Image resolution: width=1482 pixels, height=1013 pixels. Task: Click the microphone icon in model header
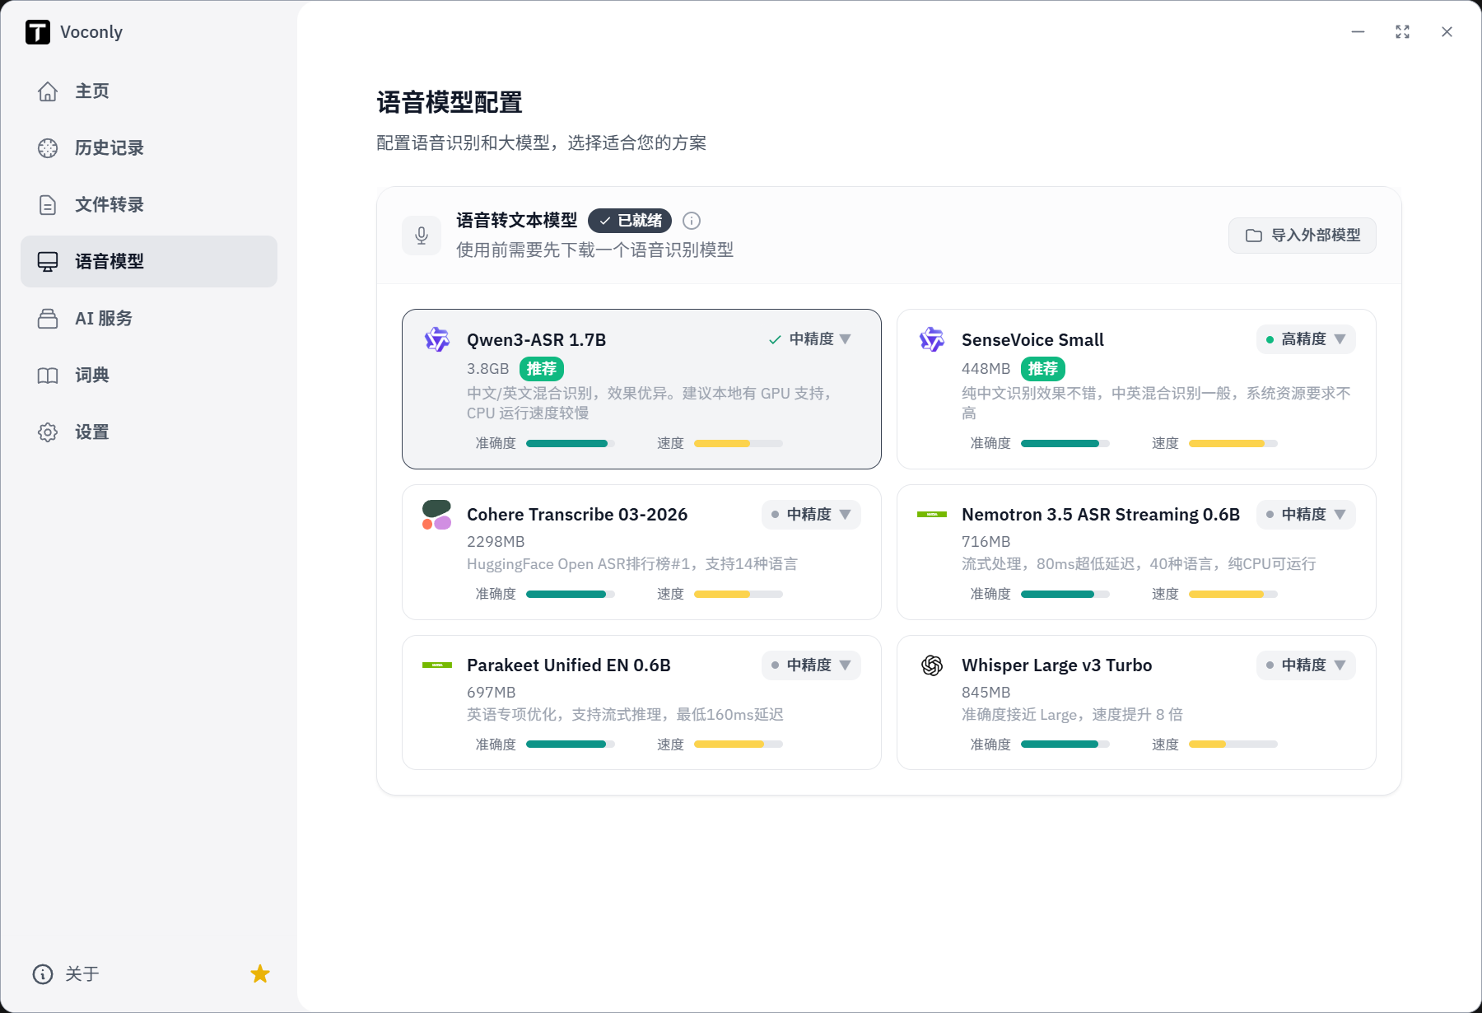[422, 236]
